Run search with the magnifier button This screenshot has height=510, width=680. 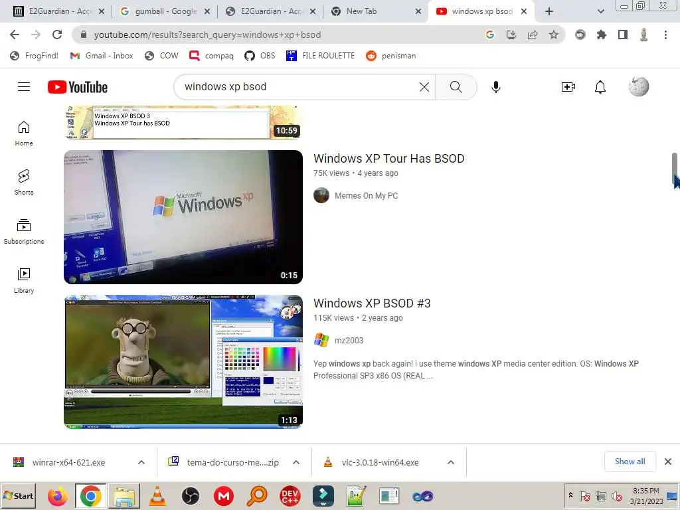point(456,87)
